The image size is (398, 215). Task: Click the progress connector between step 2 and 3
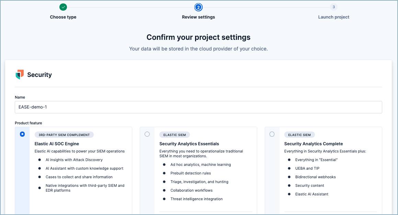click(x=266, y=7)
